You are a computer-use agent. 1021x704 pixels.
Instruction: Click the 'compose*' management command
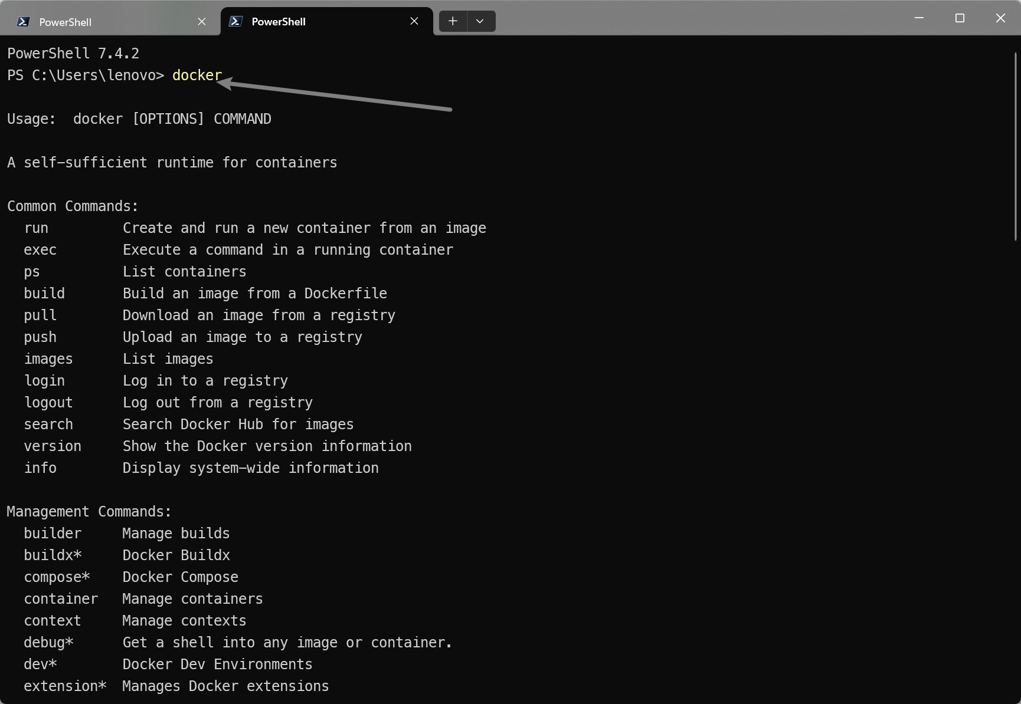(57, 577)
